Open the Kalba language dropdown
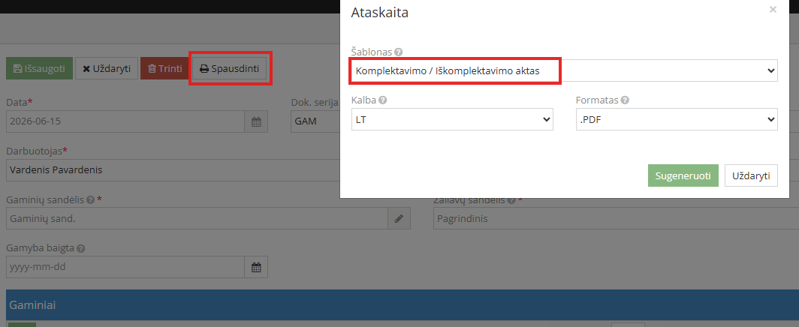The width and height of the screenshot is (799, 327). tap(452, 119)
